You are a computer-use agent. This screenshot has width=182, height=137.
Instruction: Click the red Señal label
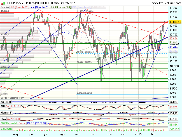[22, 123]
